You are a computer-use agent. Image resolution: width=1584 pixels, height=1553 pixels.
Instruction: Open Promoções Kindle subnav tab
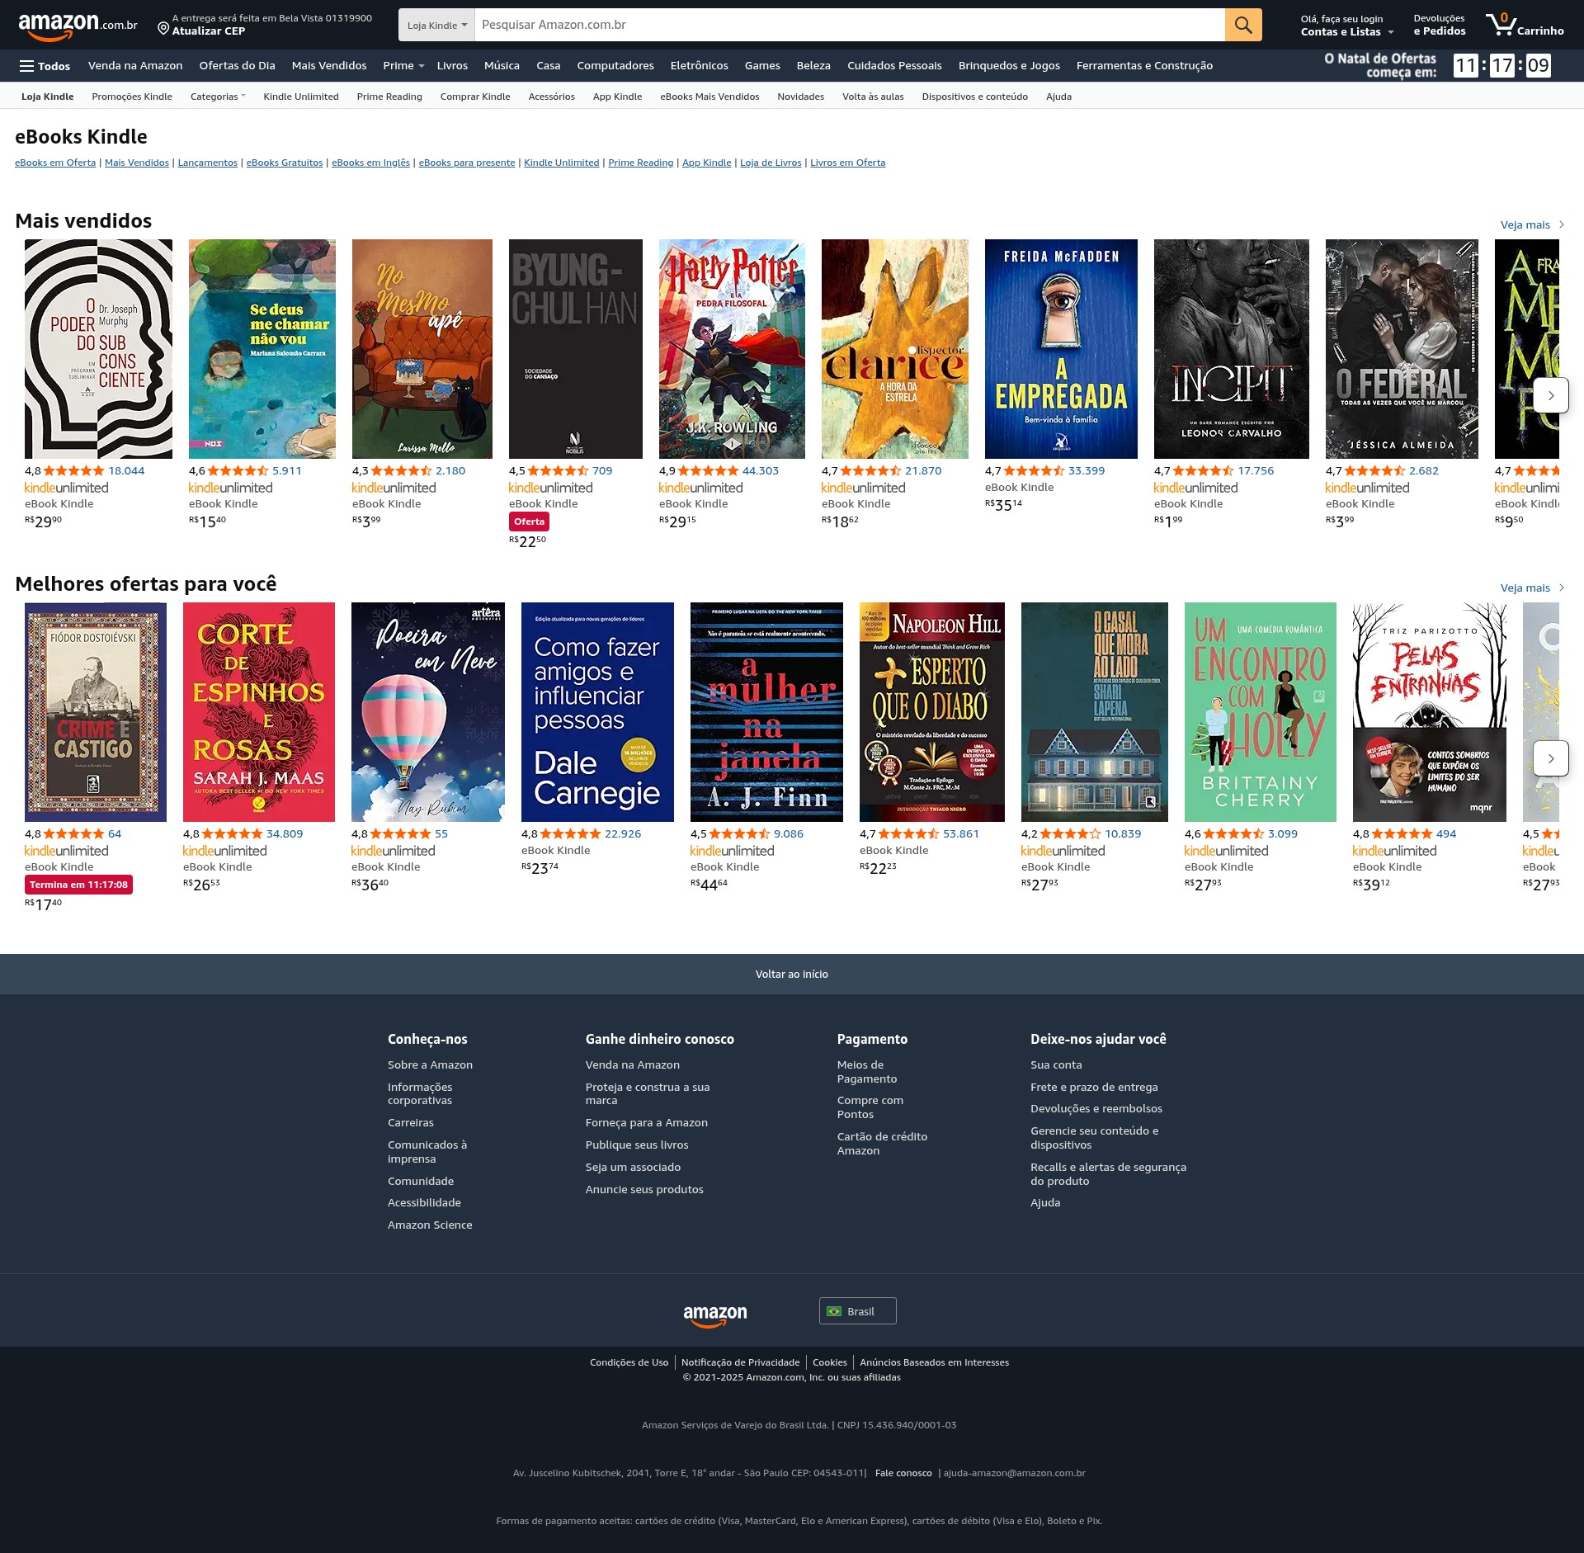(132, 97)
